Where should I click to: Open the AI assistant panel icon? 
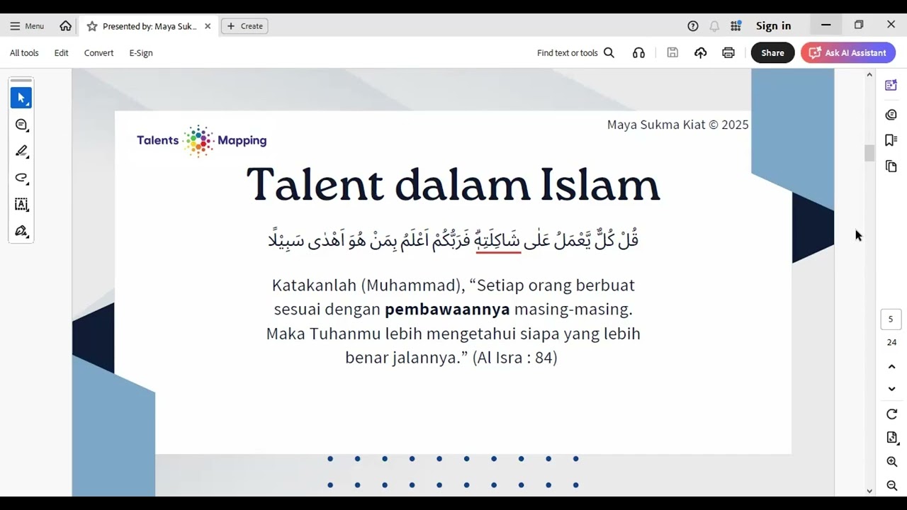[891, 86]
